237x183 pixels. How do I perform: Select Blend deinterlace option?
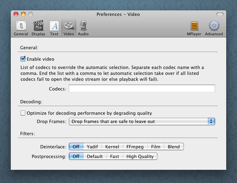click(173, 147)
